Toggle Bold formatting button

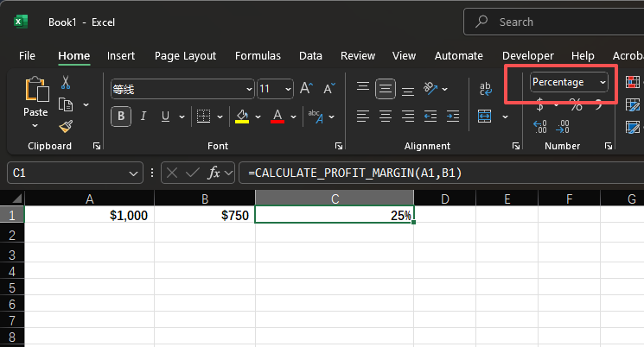click(x=121, y=117)
